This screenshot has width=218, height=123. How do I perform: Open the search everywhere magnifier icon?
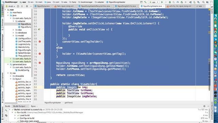[x=203, y=2]
